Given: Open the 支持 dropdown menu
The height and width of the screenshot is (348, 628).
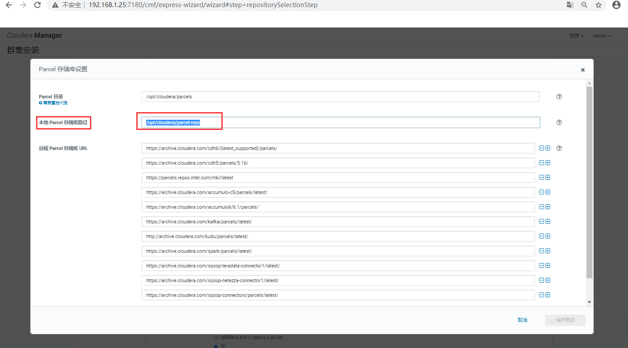Looking at the screenshot, I should (x=576, y=36).
